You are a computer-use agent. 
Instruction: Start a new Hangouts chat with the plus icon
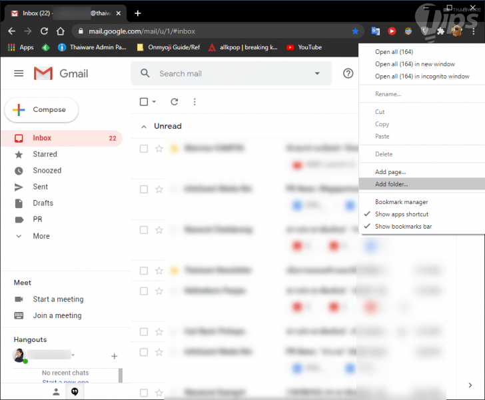pyautogui.click(x=114, y=357)
